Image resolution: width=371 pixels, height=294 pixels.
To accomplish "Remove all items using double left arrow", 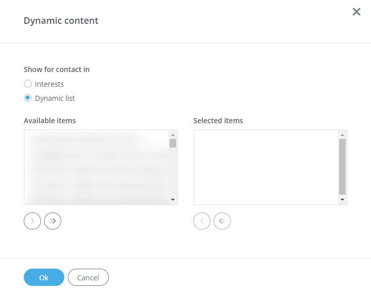I will point(222,221).
